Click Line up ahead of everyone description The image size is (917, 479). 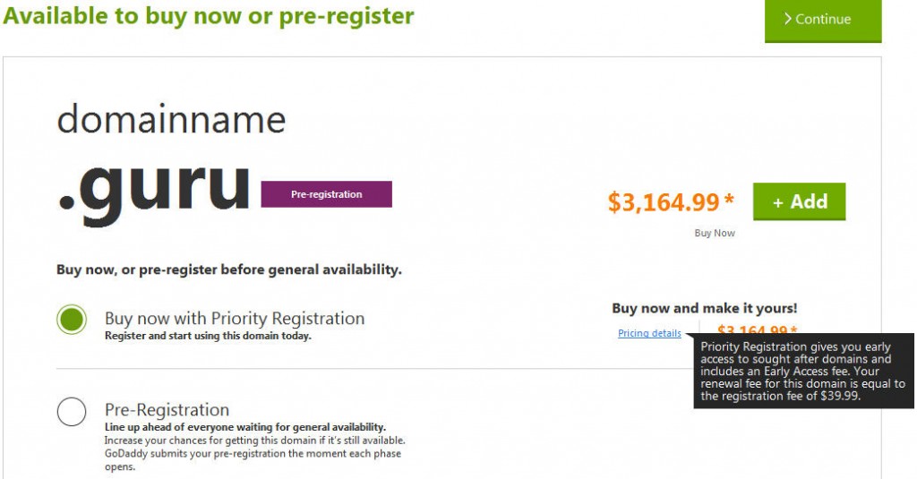[245, 427]
